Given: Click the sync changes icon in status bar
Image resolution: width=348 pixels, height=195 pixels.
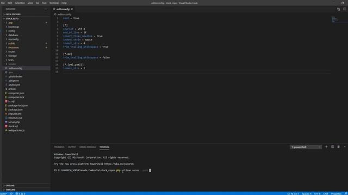Looking at the screenshot, I should click(x=11, y=193).
